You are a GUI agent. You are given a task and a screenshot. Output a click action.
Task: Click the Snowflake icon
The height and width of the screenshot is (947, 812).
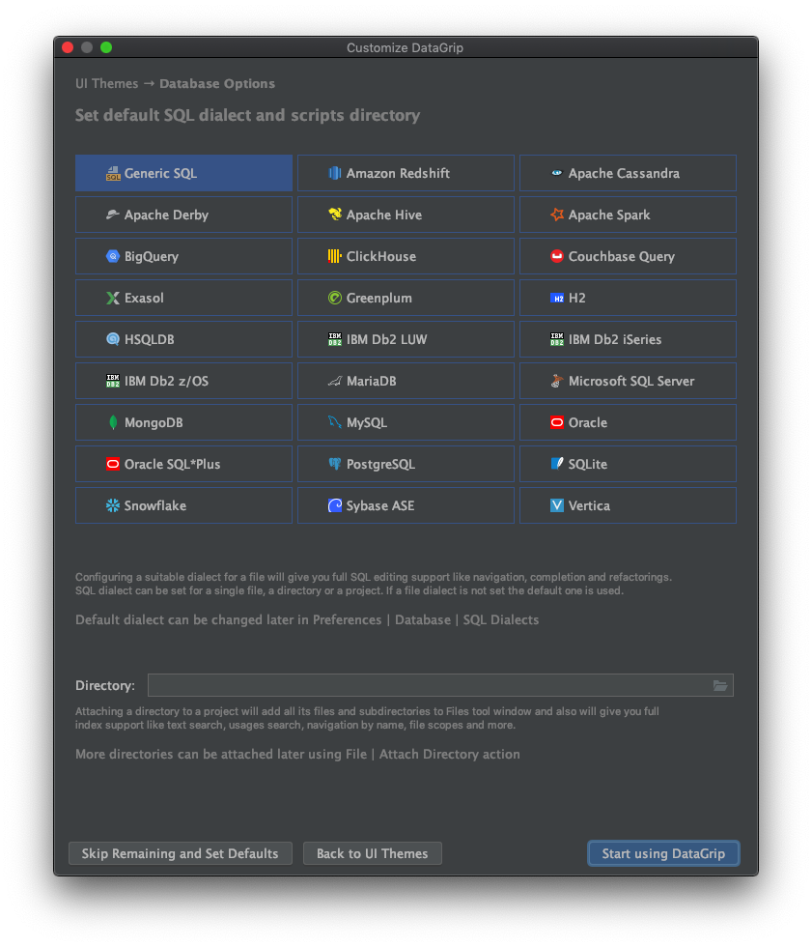(113, 505)
